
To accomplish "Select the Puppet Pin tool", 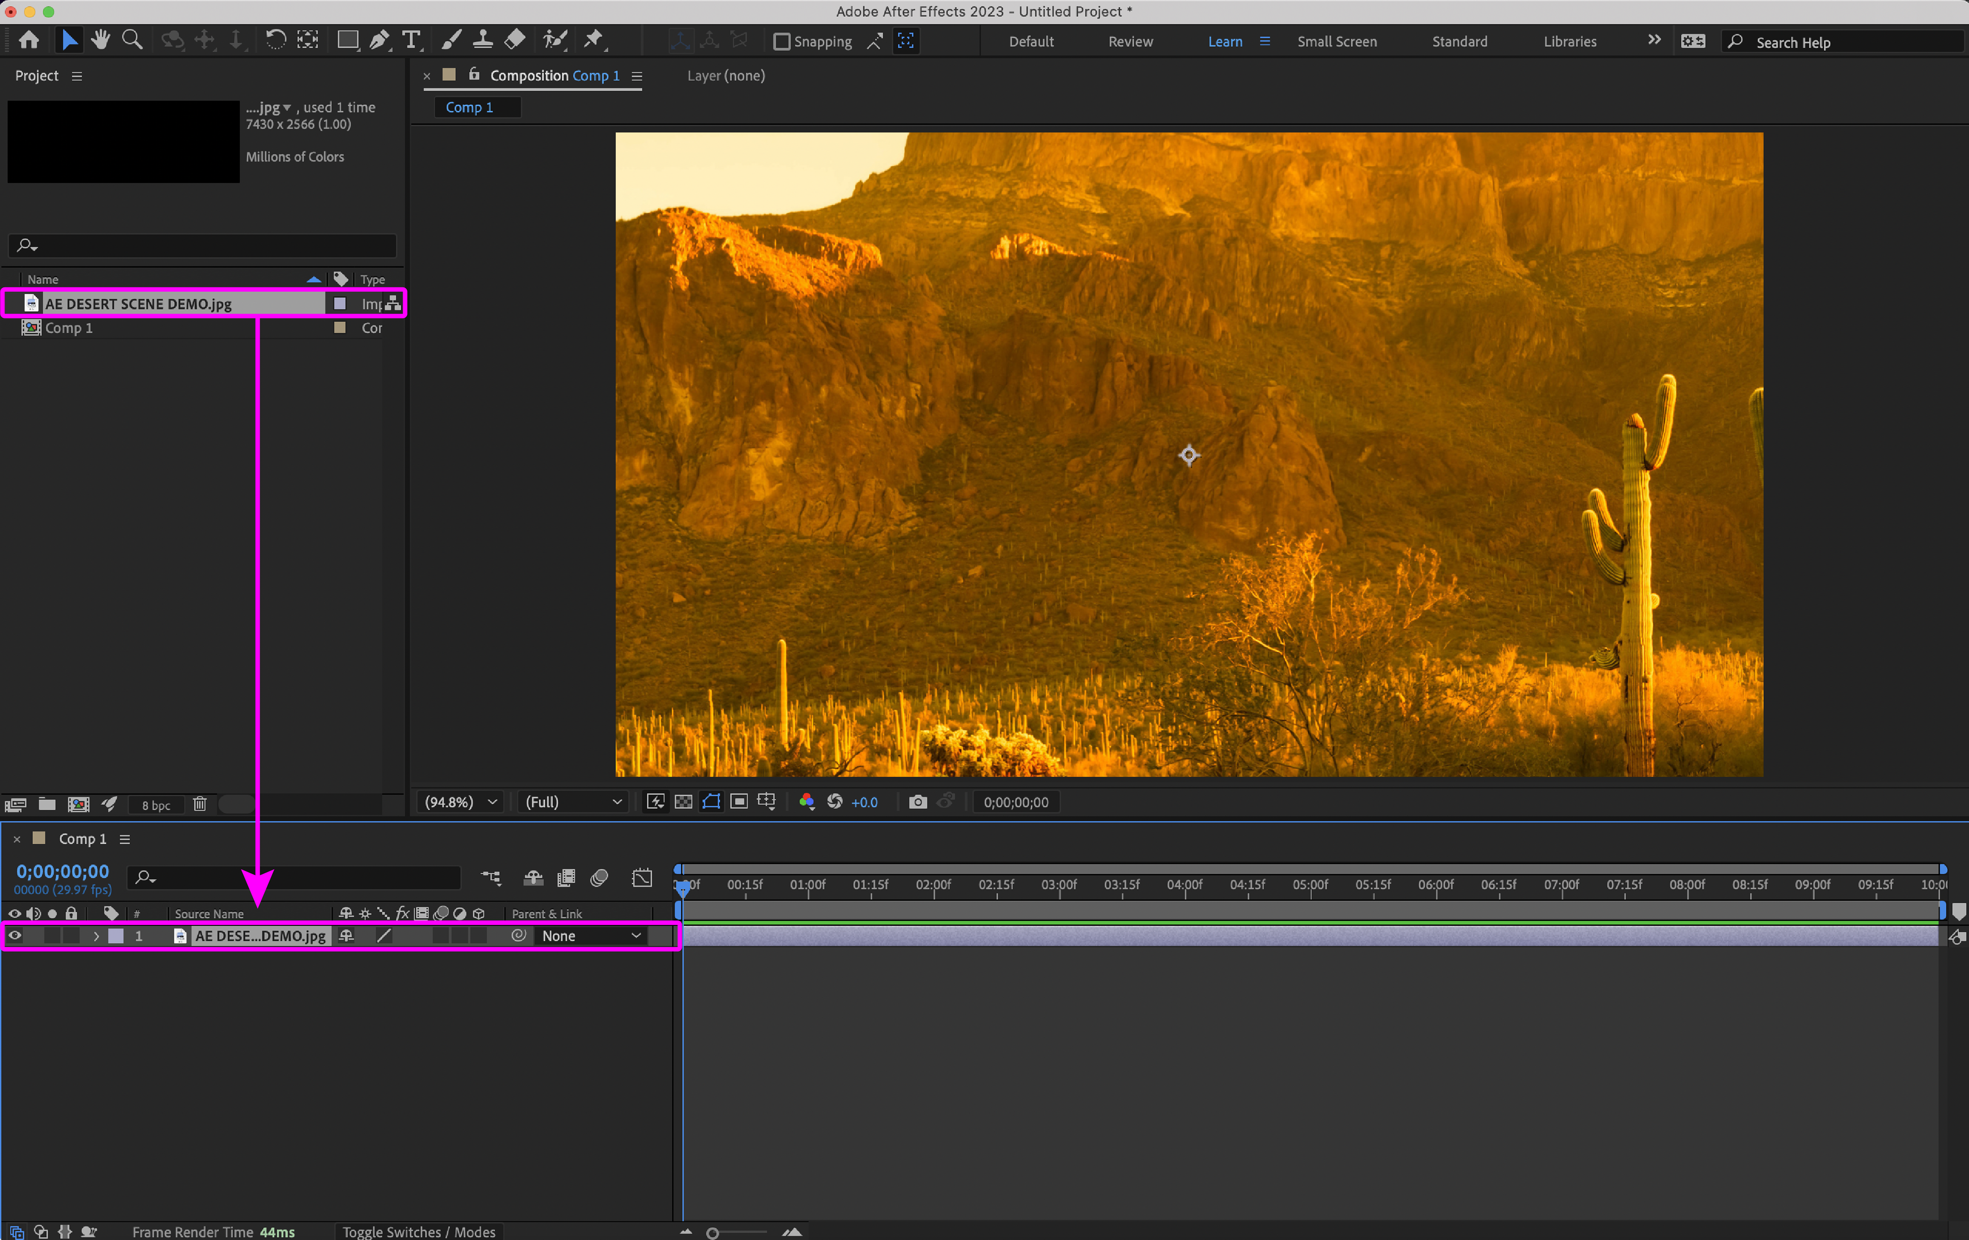I will 594,40.
